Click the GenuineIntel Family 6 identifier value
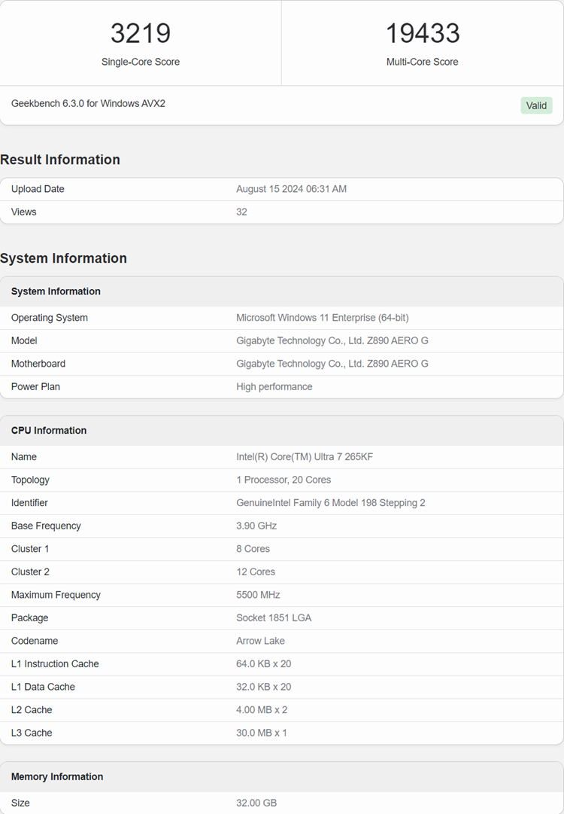 (x=330, y=502)
